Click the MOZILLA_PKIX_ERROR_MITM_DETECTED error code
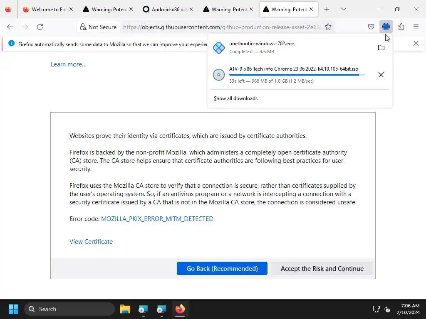The height and width of the screenshot is (319, 426). (157, 218)
